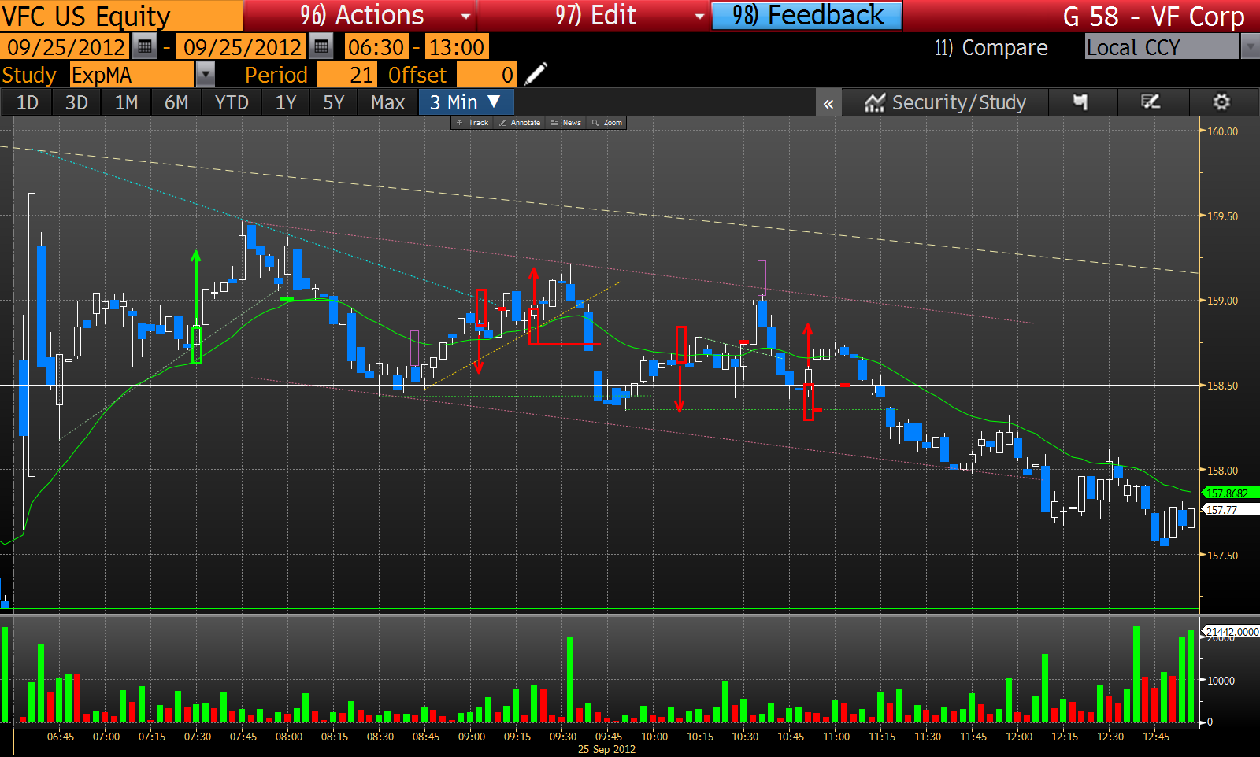Click the Offset field showing 0
1260x757 pixels.
[487, 75]
